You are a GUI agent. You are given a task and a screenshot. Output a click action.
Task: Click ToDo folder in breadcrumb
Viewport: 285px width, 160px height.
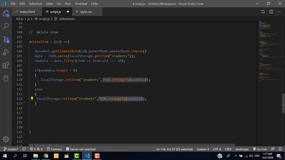point(20,19)
